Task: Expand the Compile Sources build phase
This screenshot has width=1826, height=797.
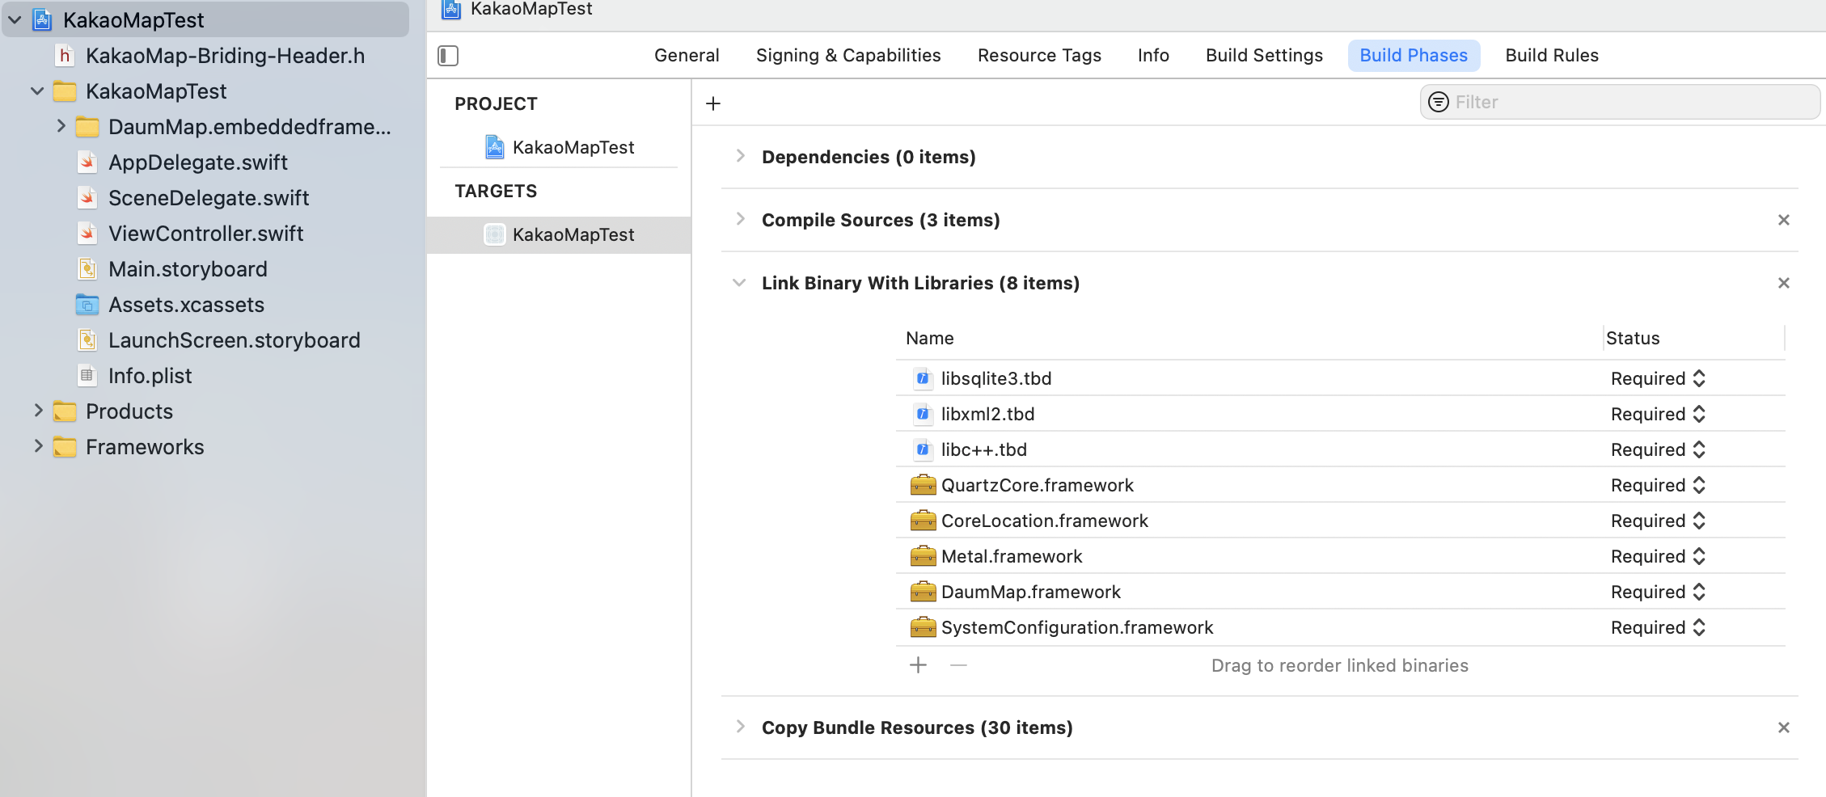Action: click(740, 219)
